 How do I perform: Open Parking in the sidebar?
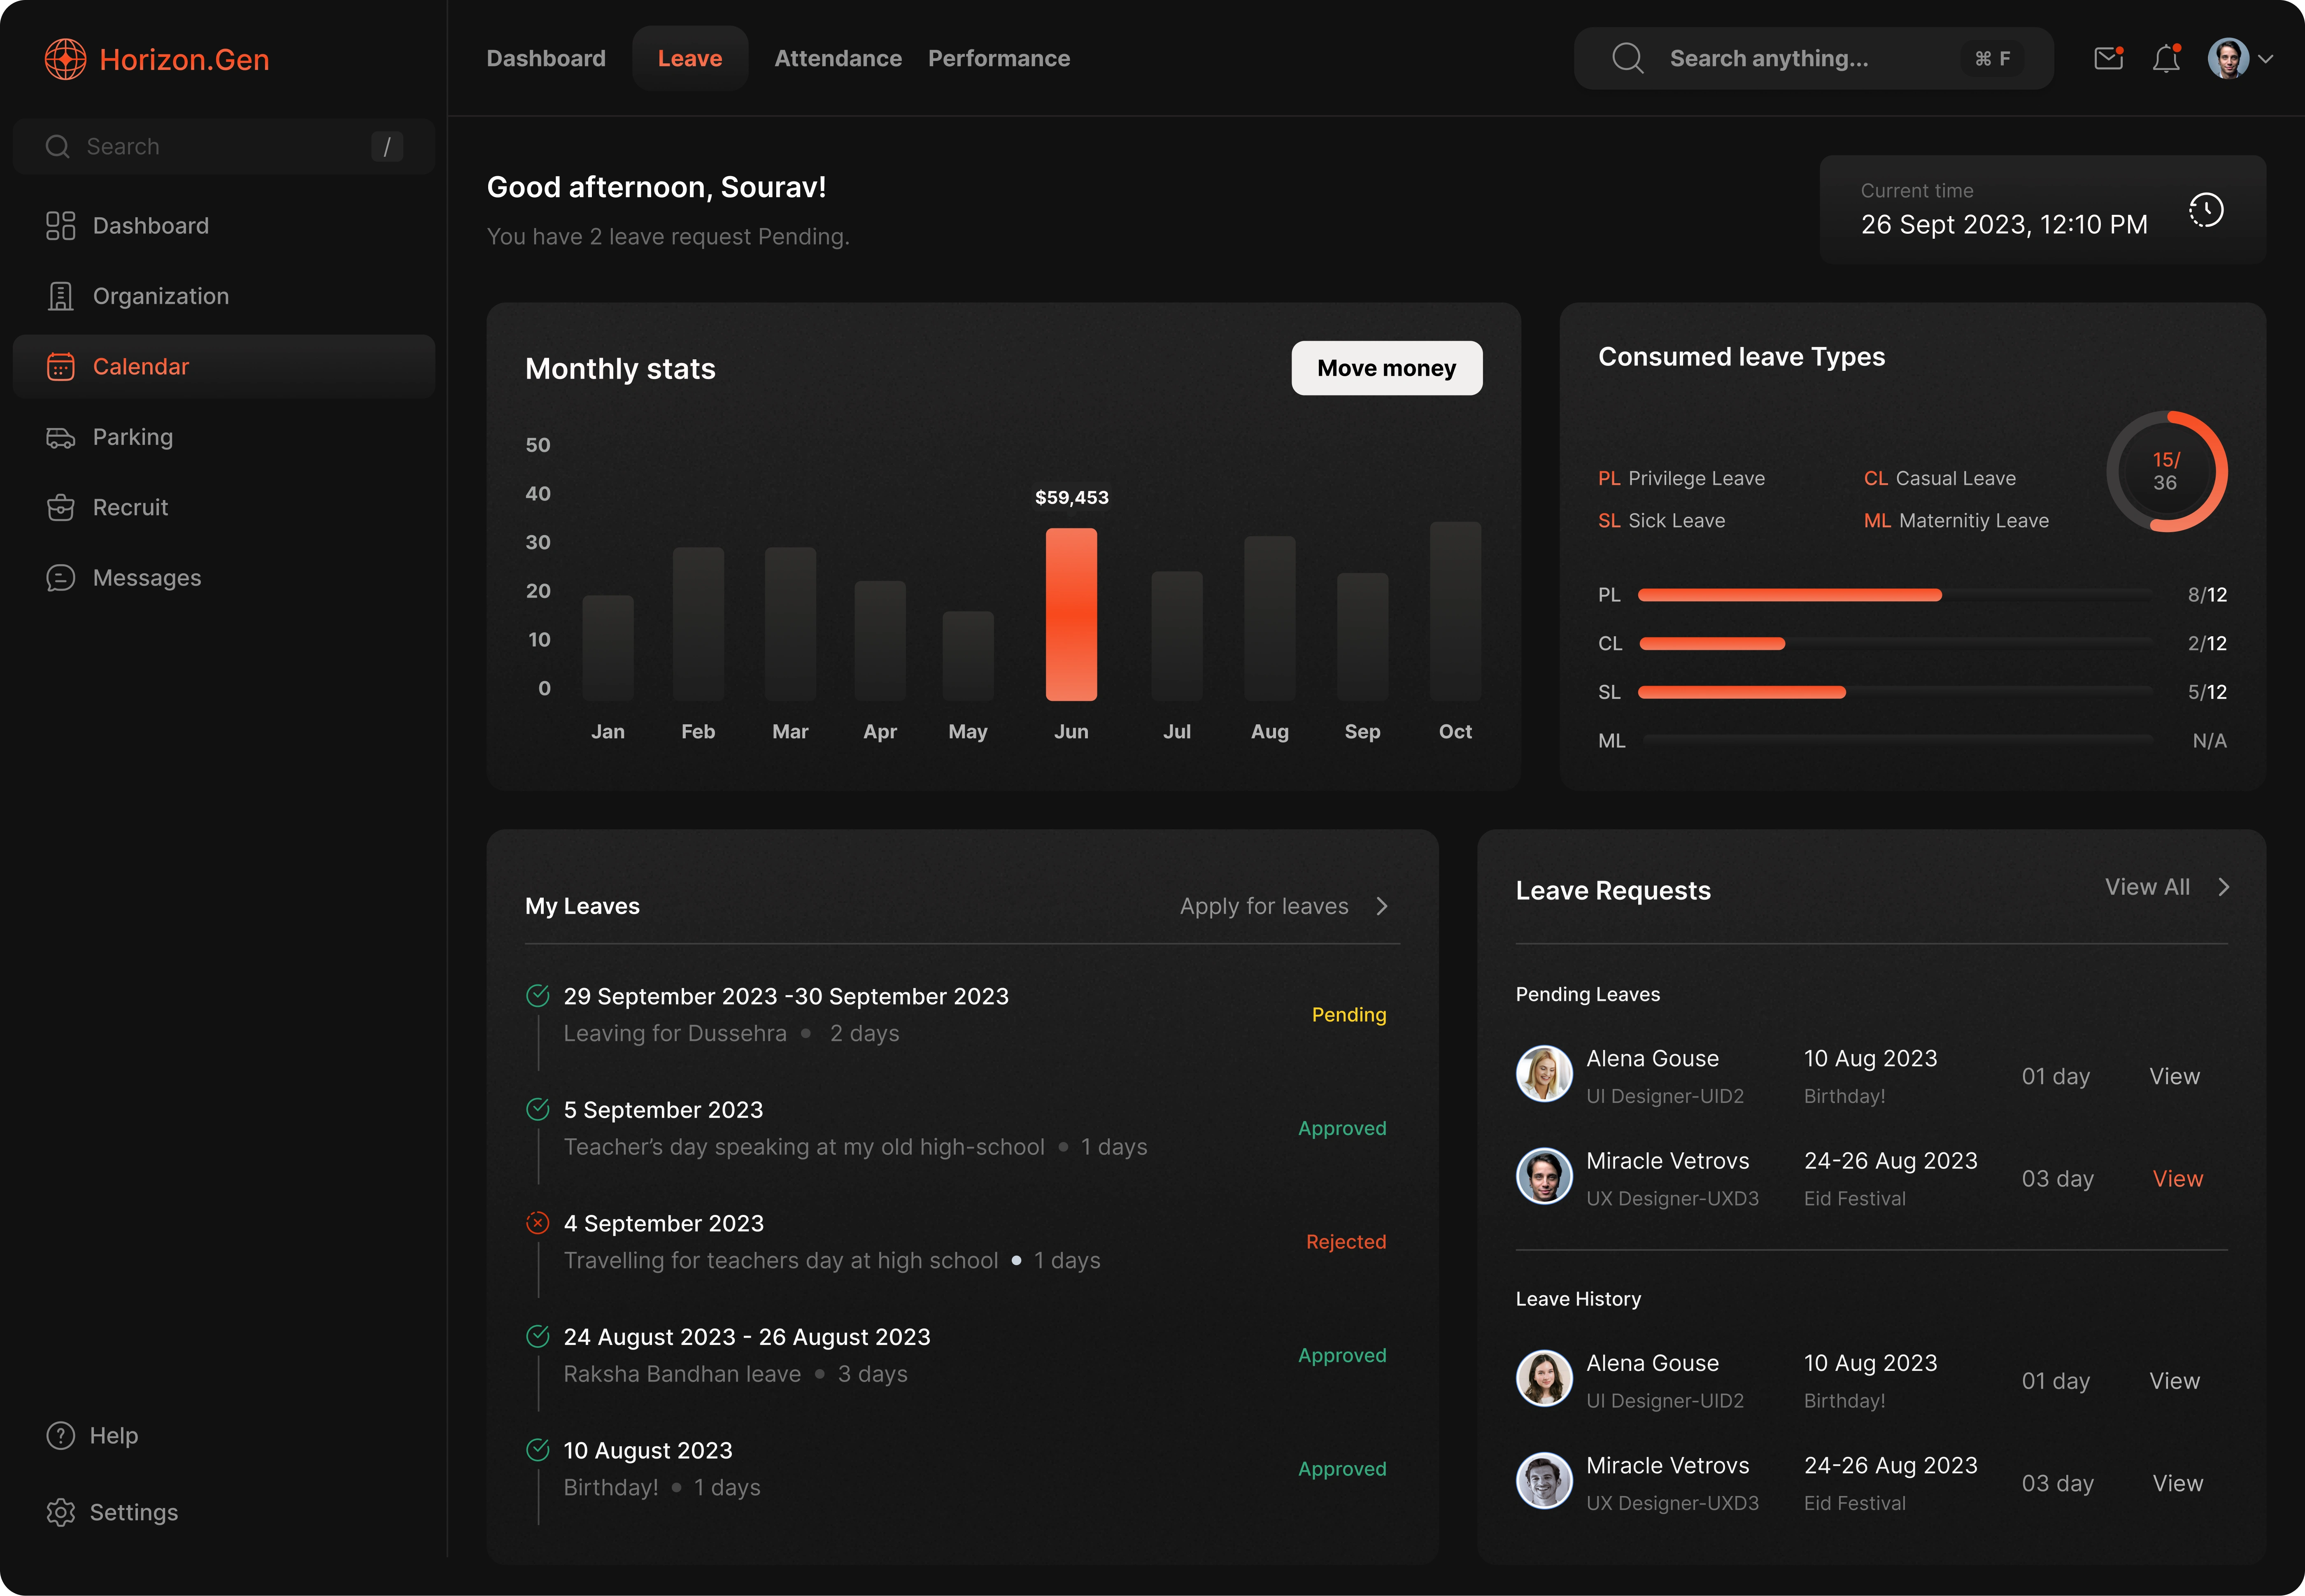pos(224,437)
